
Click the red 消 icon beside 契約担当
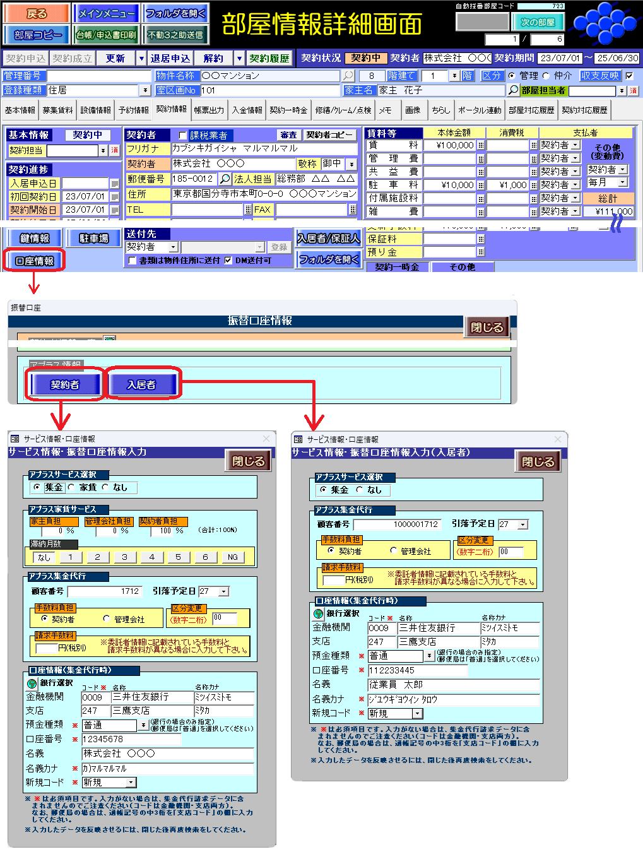(x=115, y=151)
